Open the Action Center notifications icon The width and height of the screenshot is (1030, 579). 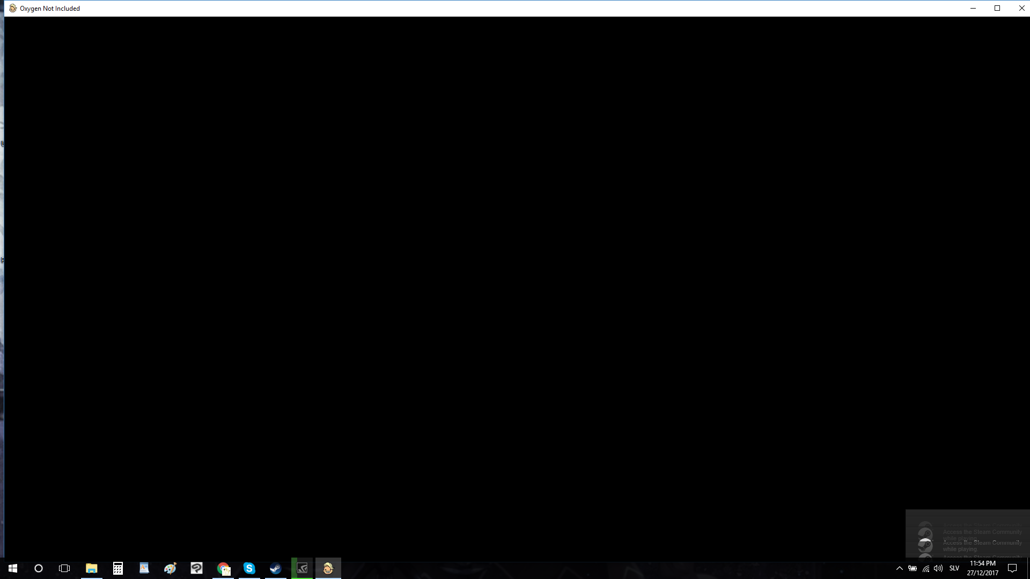[x=1012, y=568]
